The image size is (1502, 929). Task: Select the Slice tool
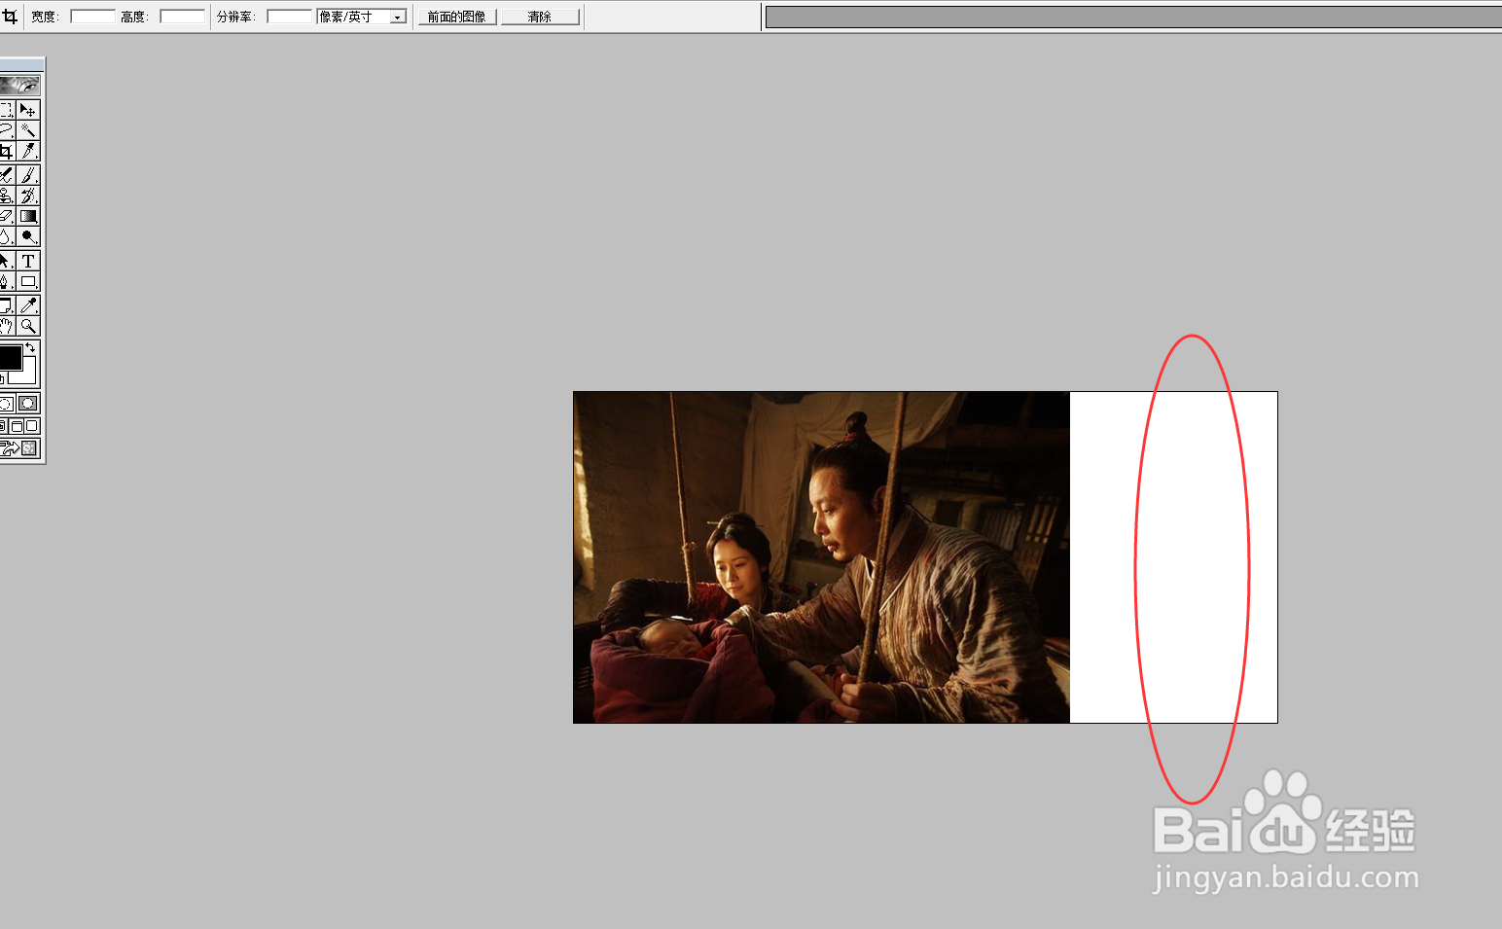(28, 151)
